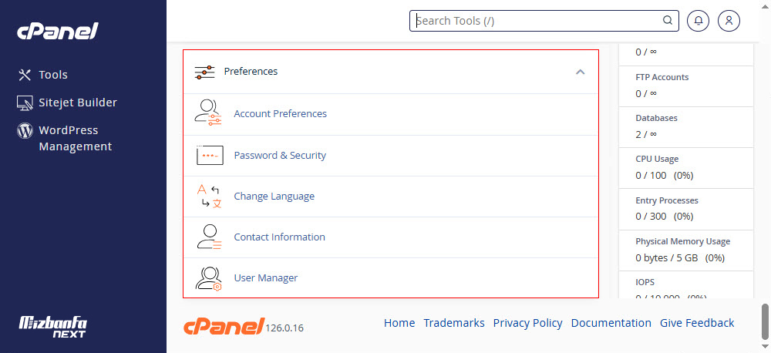The image size is (771, 353).
Task: Click the Documentation footer link
Action: [611, 323]
